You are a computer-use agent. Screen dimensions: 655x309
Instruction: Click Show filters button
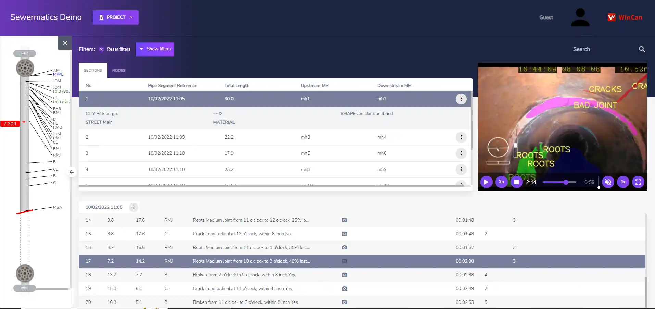pos(155,49)
